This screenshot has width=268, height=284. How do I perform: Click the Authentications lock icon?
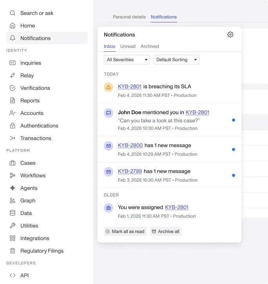pyautogui.click(x=13, y=126)
